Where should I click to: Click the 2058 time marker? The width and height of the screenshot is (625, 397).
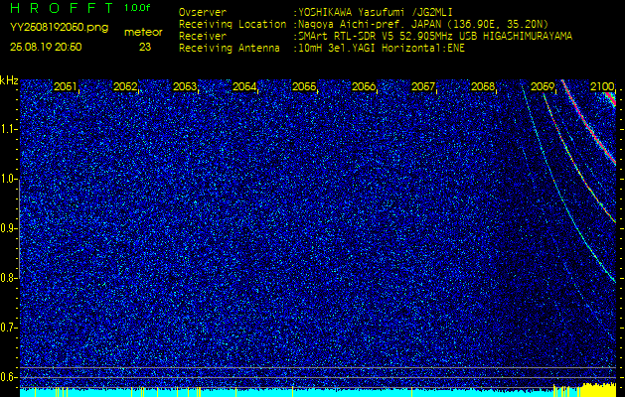pos(483,86)
